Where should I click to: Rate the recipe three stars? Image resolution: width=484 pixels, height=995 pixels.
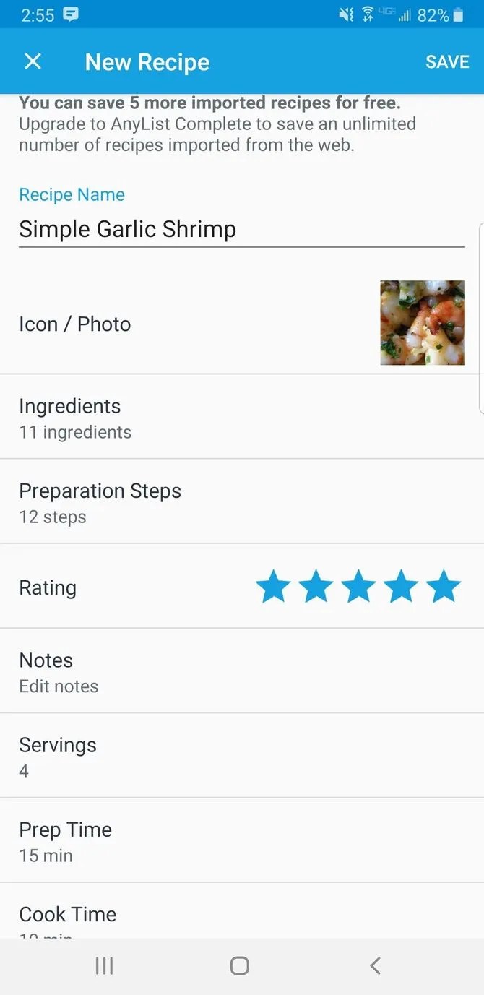tap(358, 586)
